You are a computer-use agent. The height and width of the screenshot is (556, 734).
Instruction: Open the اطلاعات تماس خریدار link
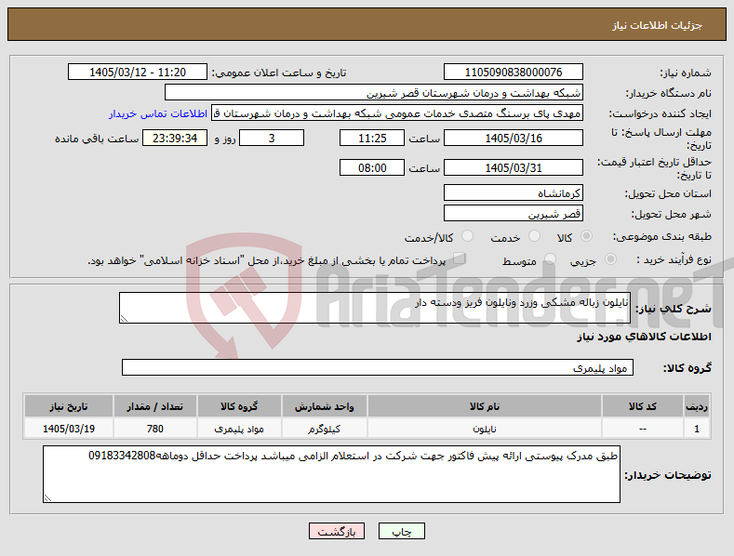158,113
